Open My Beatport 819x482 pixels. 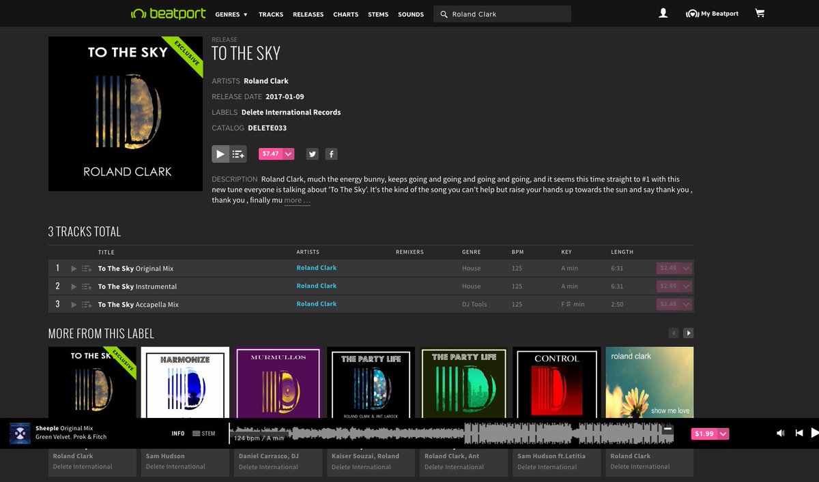[712, 14]
